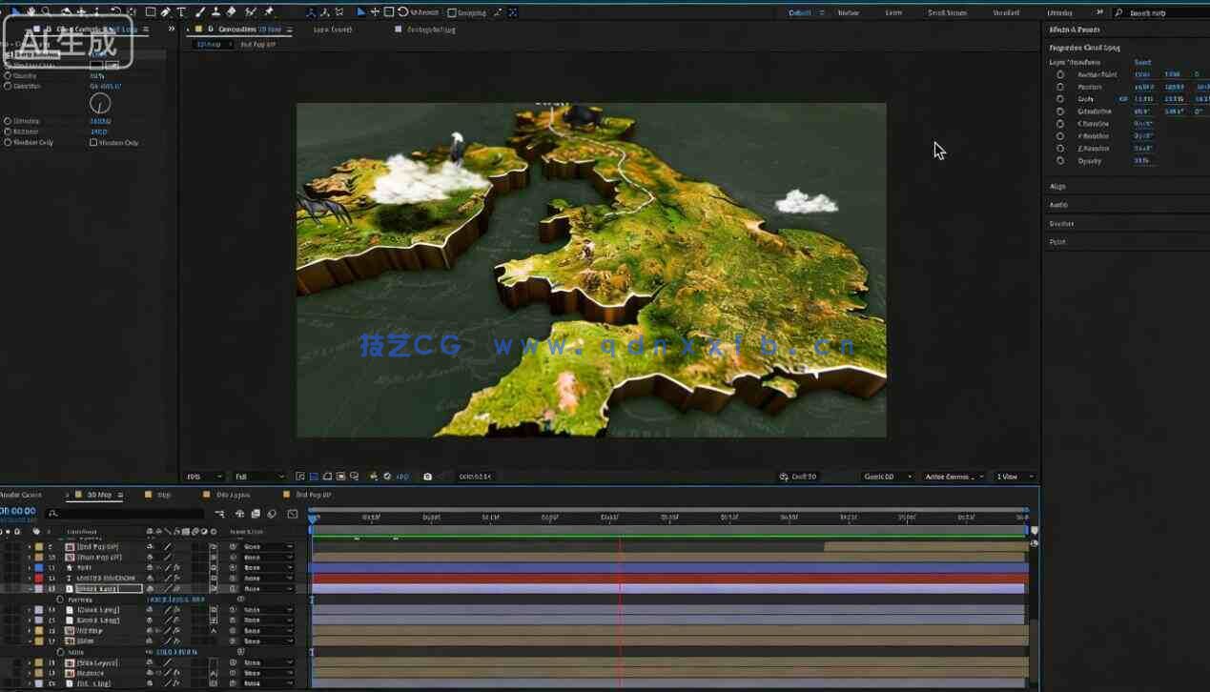Click the Eraser tool icon
The width and height of the screenshot is (1210, 692).
coord(231,11)
